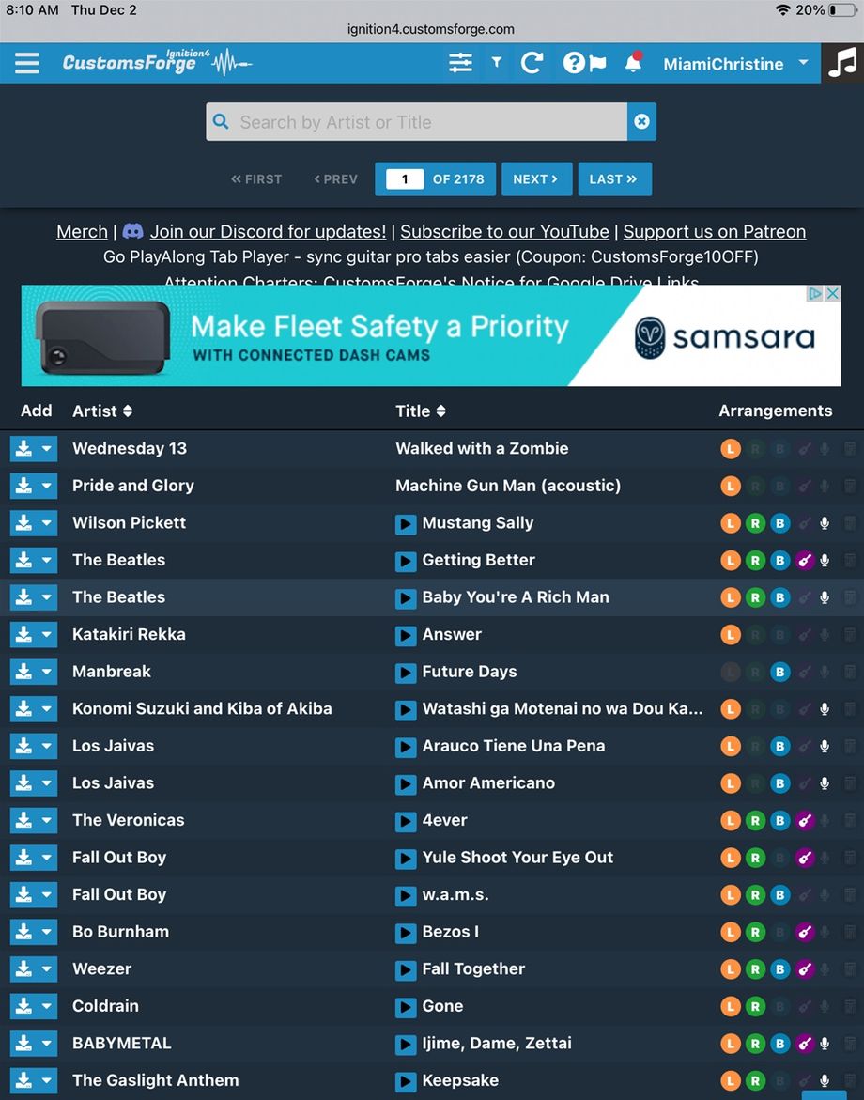Open the settings sliders icon
Image resolution: width=864 pixels, height=1100 pixels.
(x=460, y=63)
